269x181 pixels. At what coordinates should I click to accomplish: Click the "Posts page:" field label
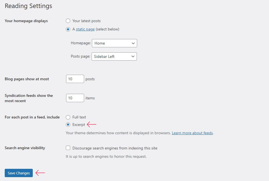point(81,56)
